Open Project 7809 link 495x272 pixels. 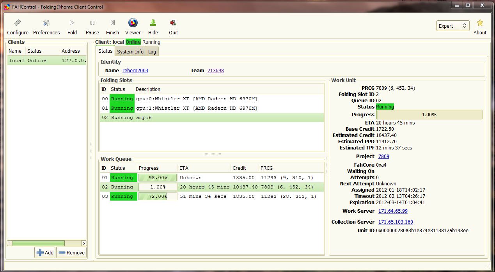coord(384,156)
